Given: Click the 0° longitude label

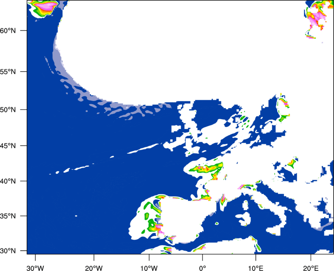Looking at the screenshot, I should [202, 268].
